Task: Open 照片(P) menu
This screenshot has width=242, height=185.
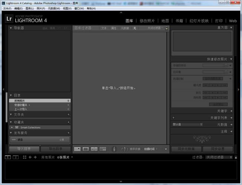Action: click(41, 9)
